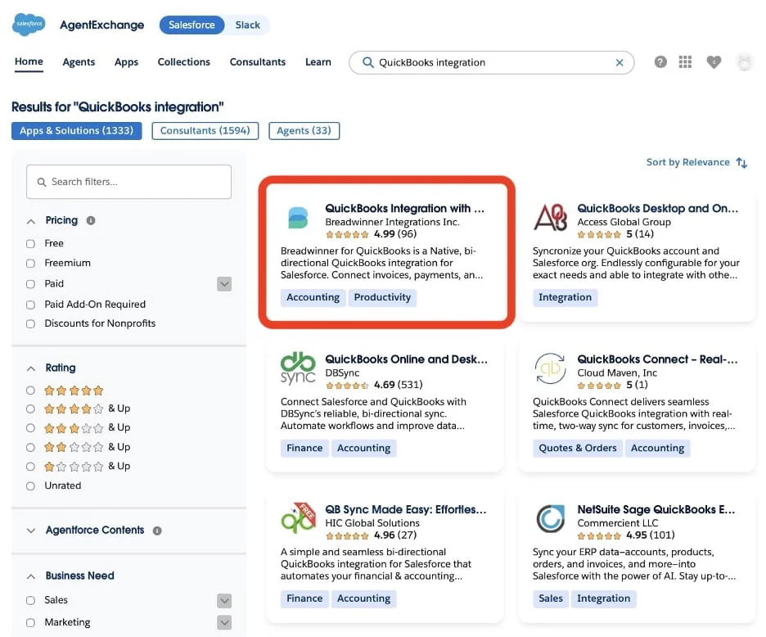Show Agents (33) results
Image resolution: width=766 pixels, height=637 pixels.
[x=304, y=130]
